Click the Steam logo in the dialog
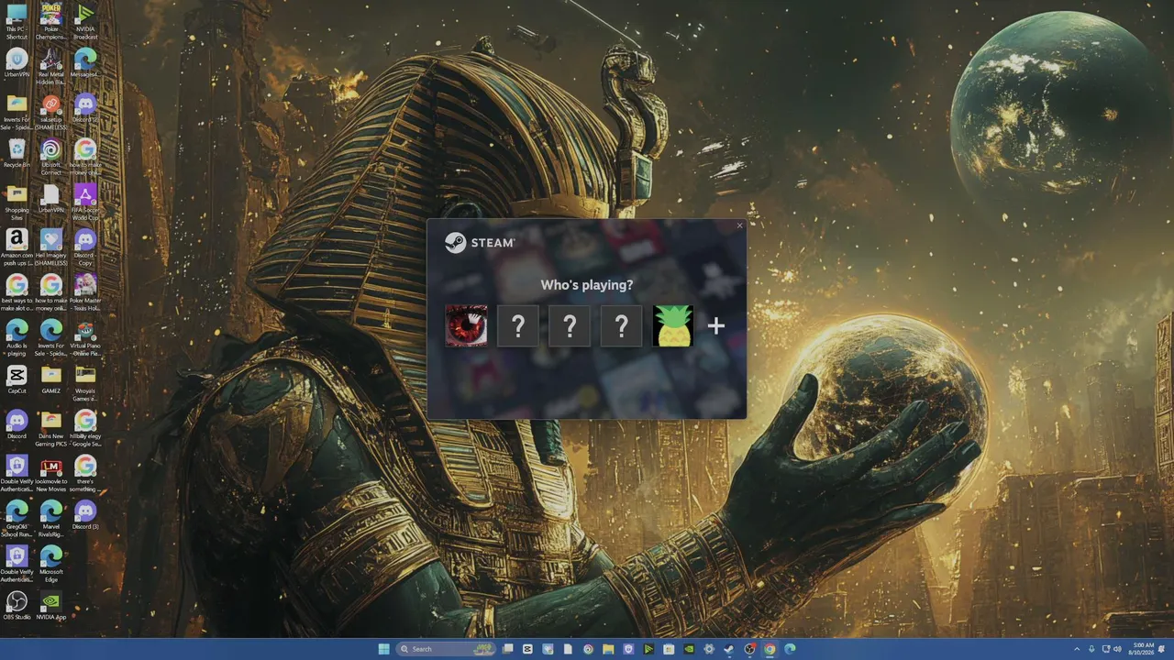1174x660 pixels. tap(480, 243)
